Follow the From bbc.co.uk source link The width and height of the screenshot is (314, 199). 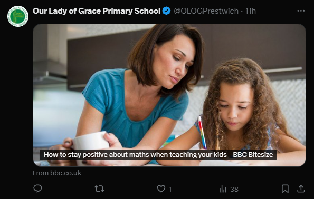tap(57, 173)
